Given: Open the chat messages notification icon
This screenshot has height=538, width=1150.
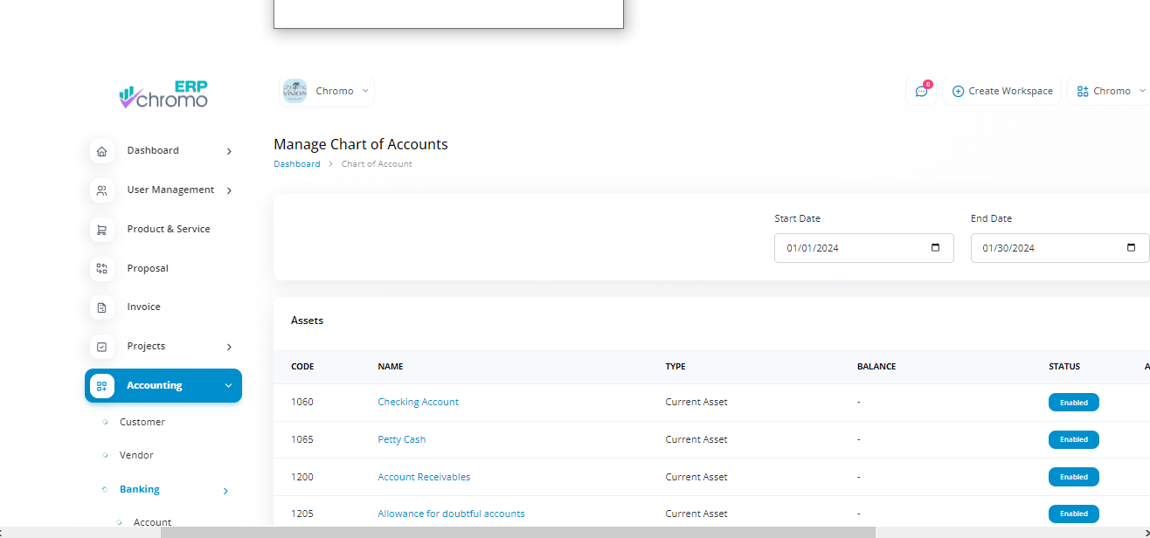Looking at the screenshot, I should (921, 91).
